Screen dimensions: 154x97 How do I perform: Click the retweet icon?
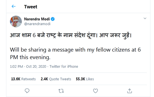click(x=61, y=91)
